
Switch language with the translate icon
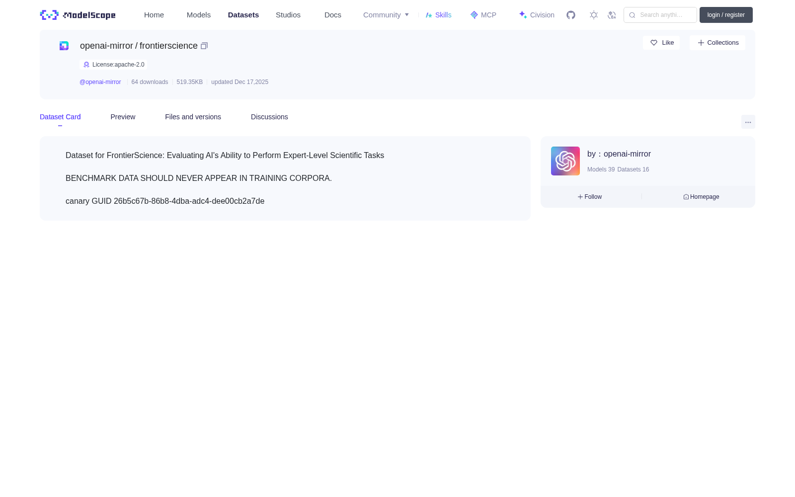[x=612, y=15]
